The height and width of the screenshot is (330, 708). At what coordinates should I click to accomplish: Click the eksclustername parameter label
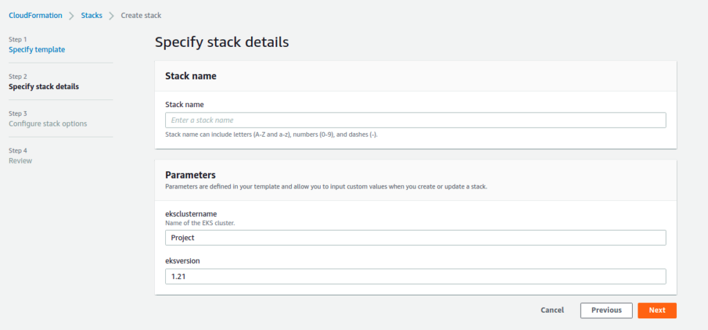(191, 214)
